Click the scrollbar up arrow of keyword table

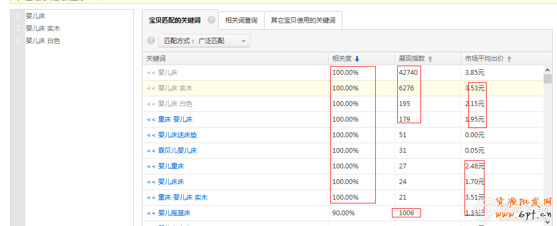coord(547,70)
